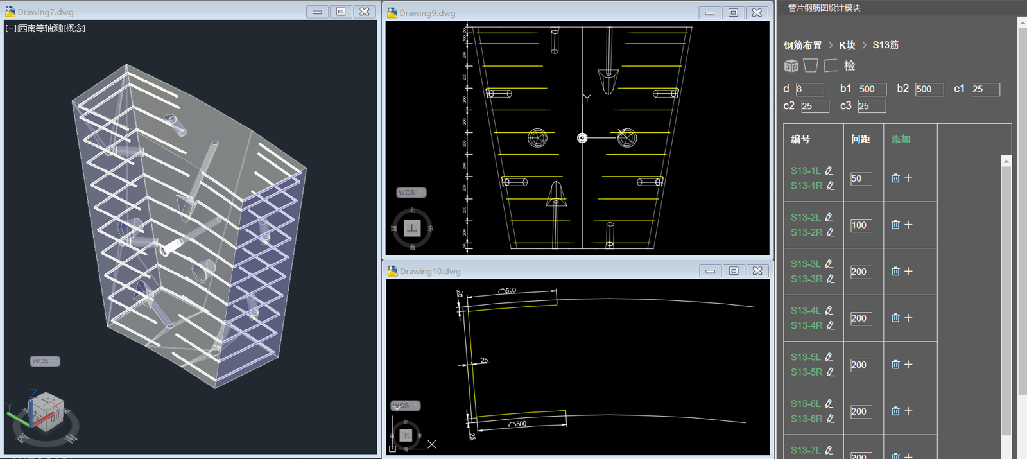Click the b1 value input field

pyautogui.click(x=872, y=89)
